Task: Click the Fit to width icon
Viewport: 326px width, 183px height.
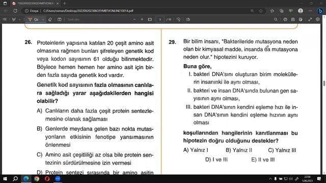Action: [150, 19]
